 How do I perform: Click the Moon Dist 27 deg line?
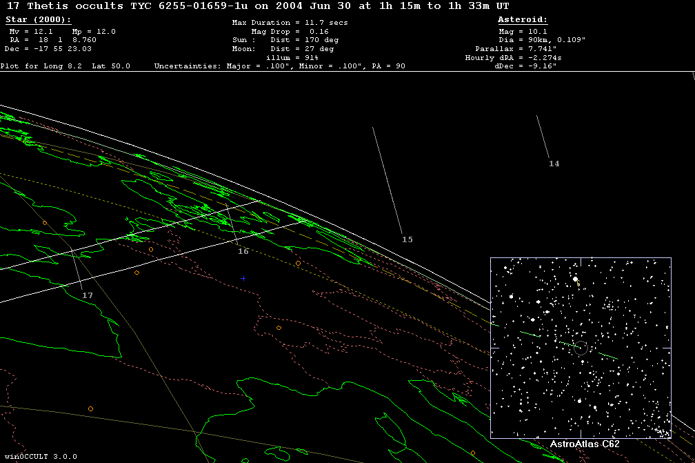pos(283,49)
